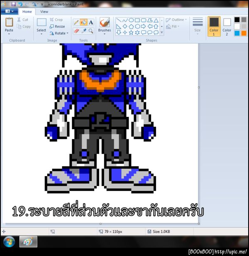Open the Select dropdown arrow
The width and height of the screenshot is (249, 256).
(41, 34)
